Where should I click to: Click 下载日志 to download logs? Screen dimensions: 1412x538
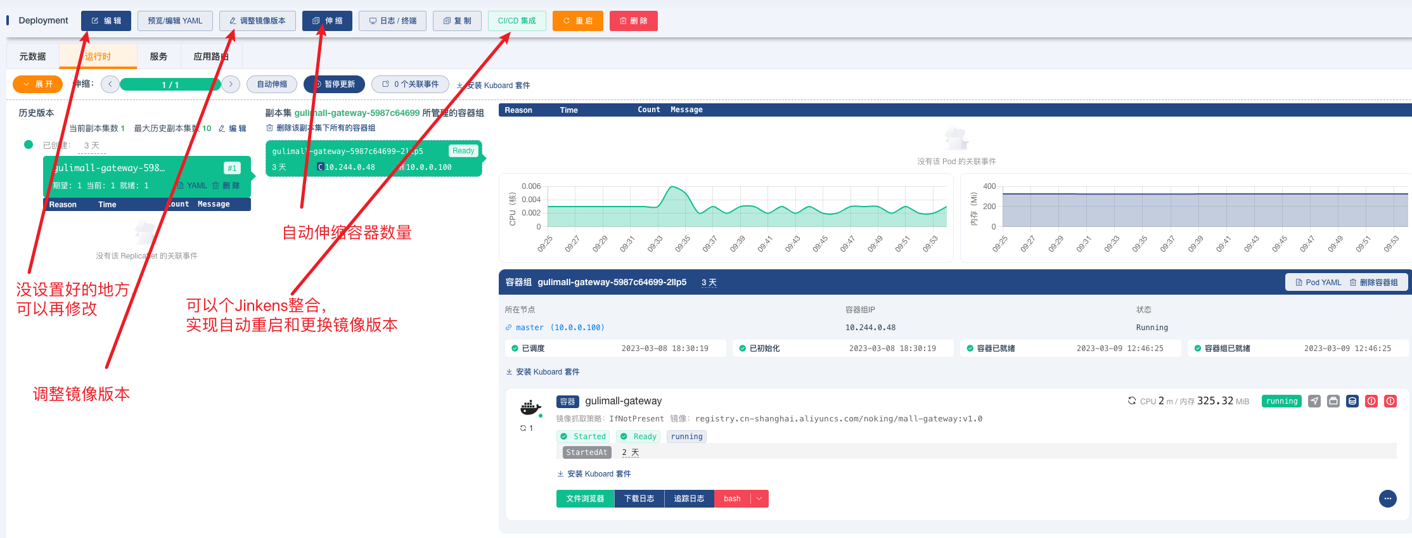click(x=639, y=499)
